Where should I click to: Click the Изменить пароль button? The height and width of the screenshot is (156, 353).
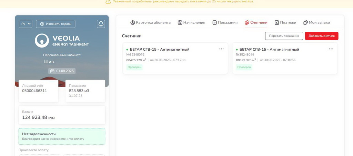click(x=56, y=24)
